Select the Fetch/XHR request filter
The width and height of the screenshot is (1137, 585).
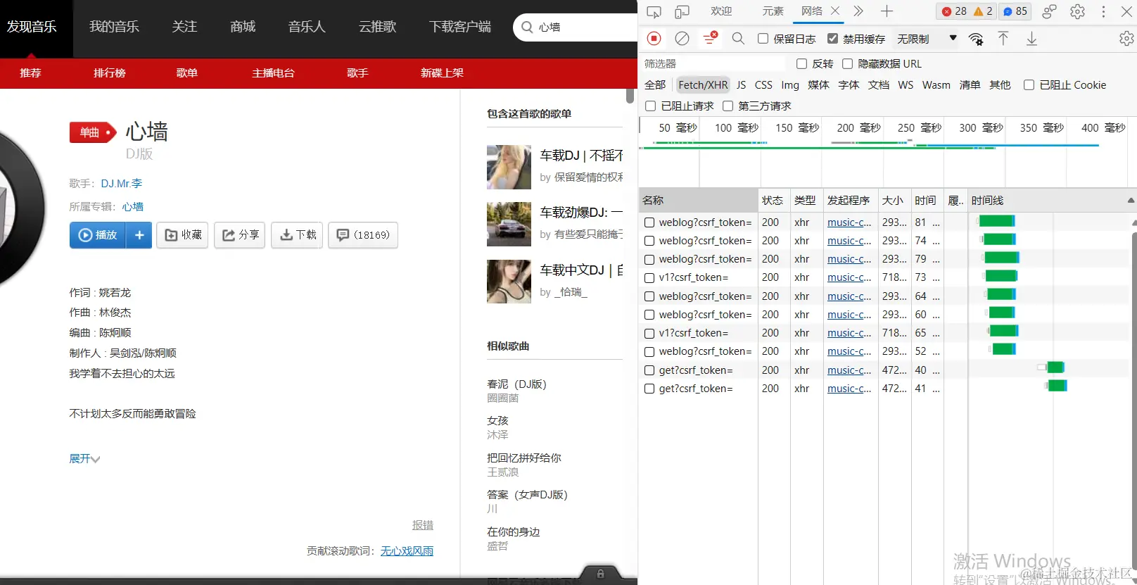click(703, 84)
